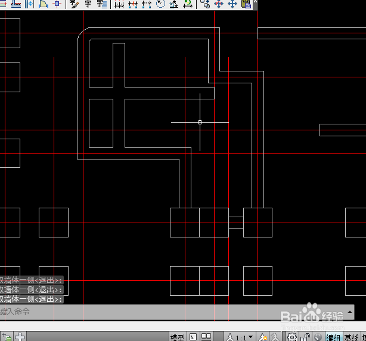Select the dashed dimension tool
The image size is (366, 341).
coord(147,4)
